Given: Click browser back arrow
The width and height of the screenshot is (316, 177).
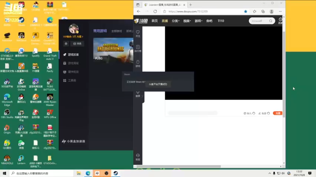Looking at the screenshot, I should [139, 11].
